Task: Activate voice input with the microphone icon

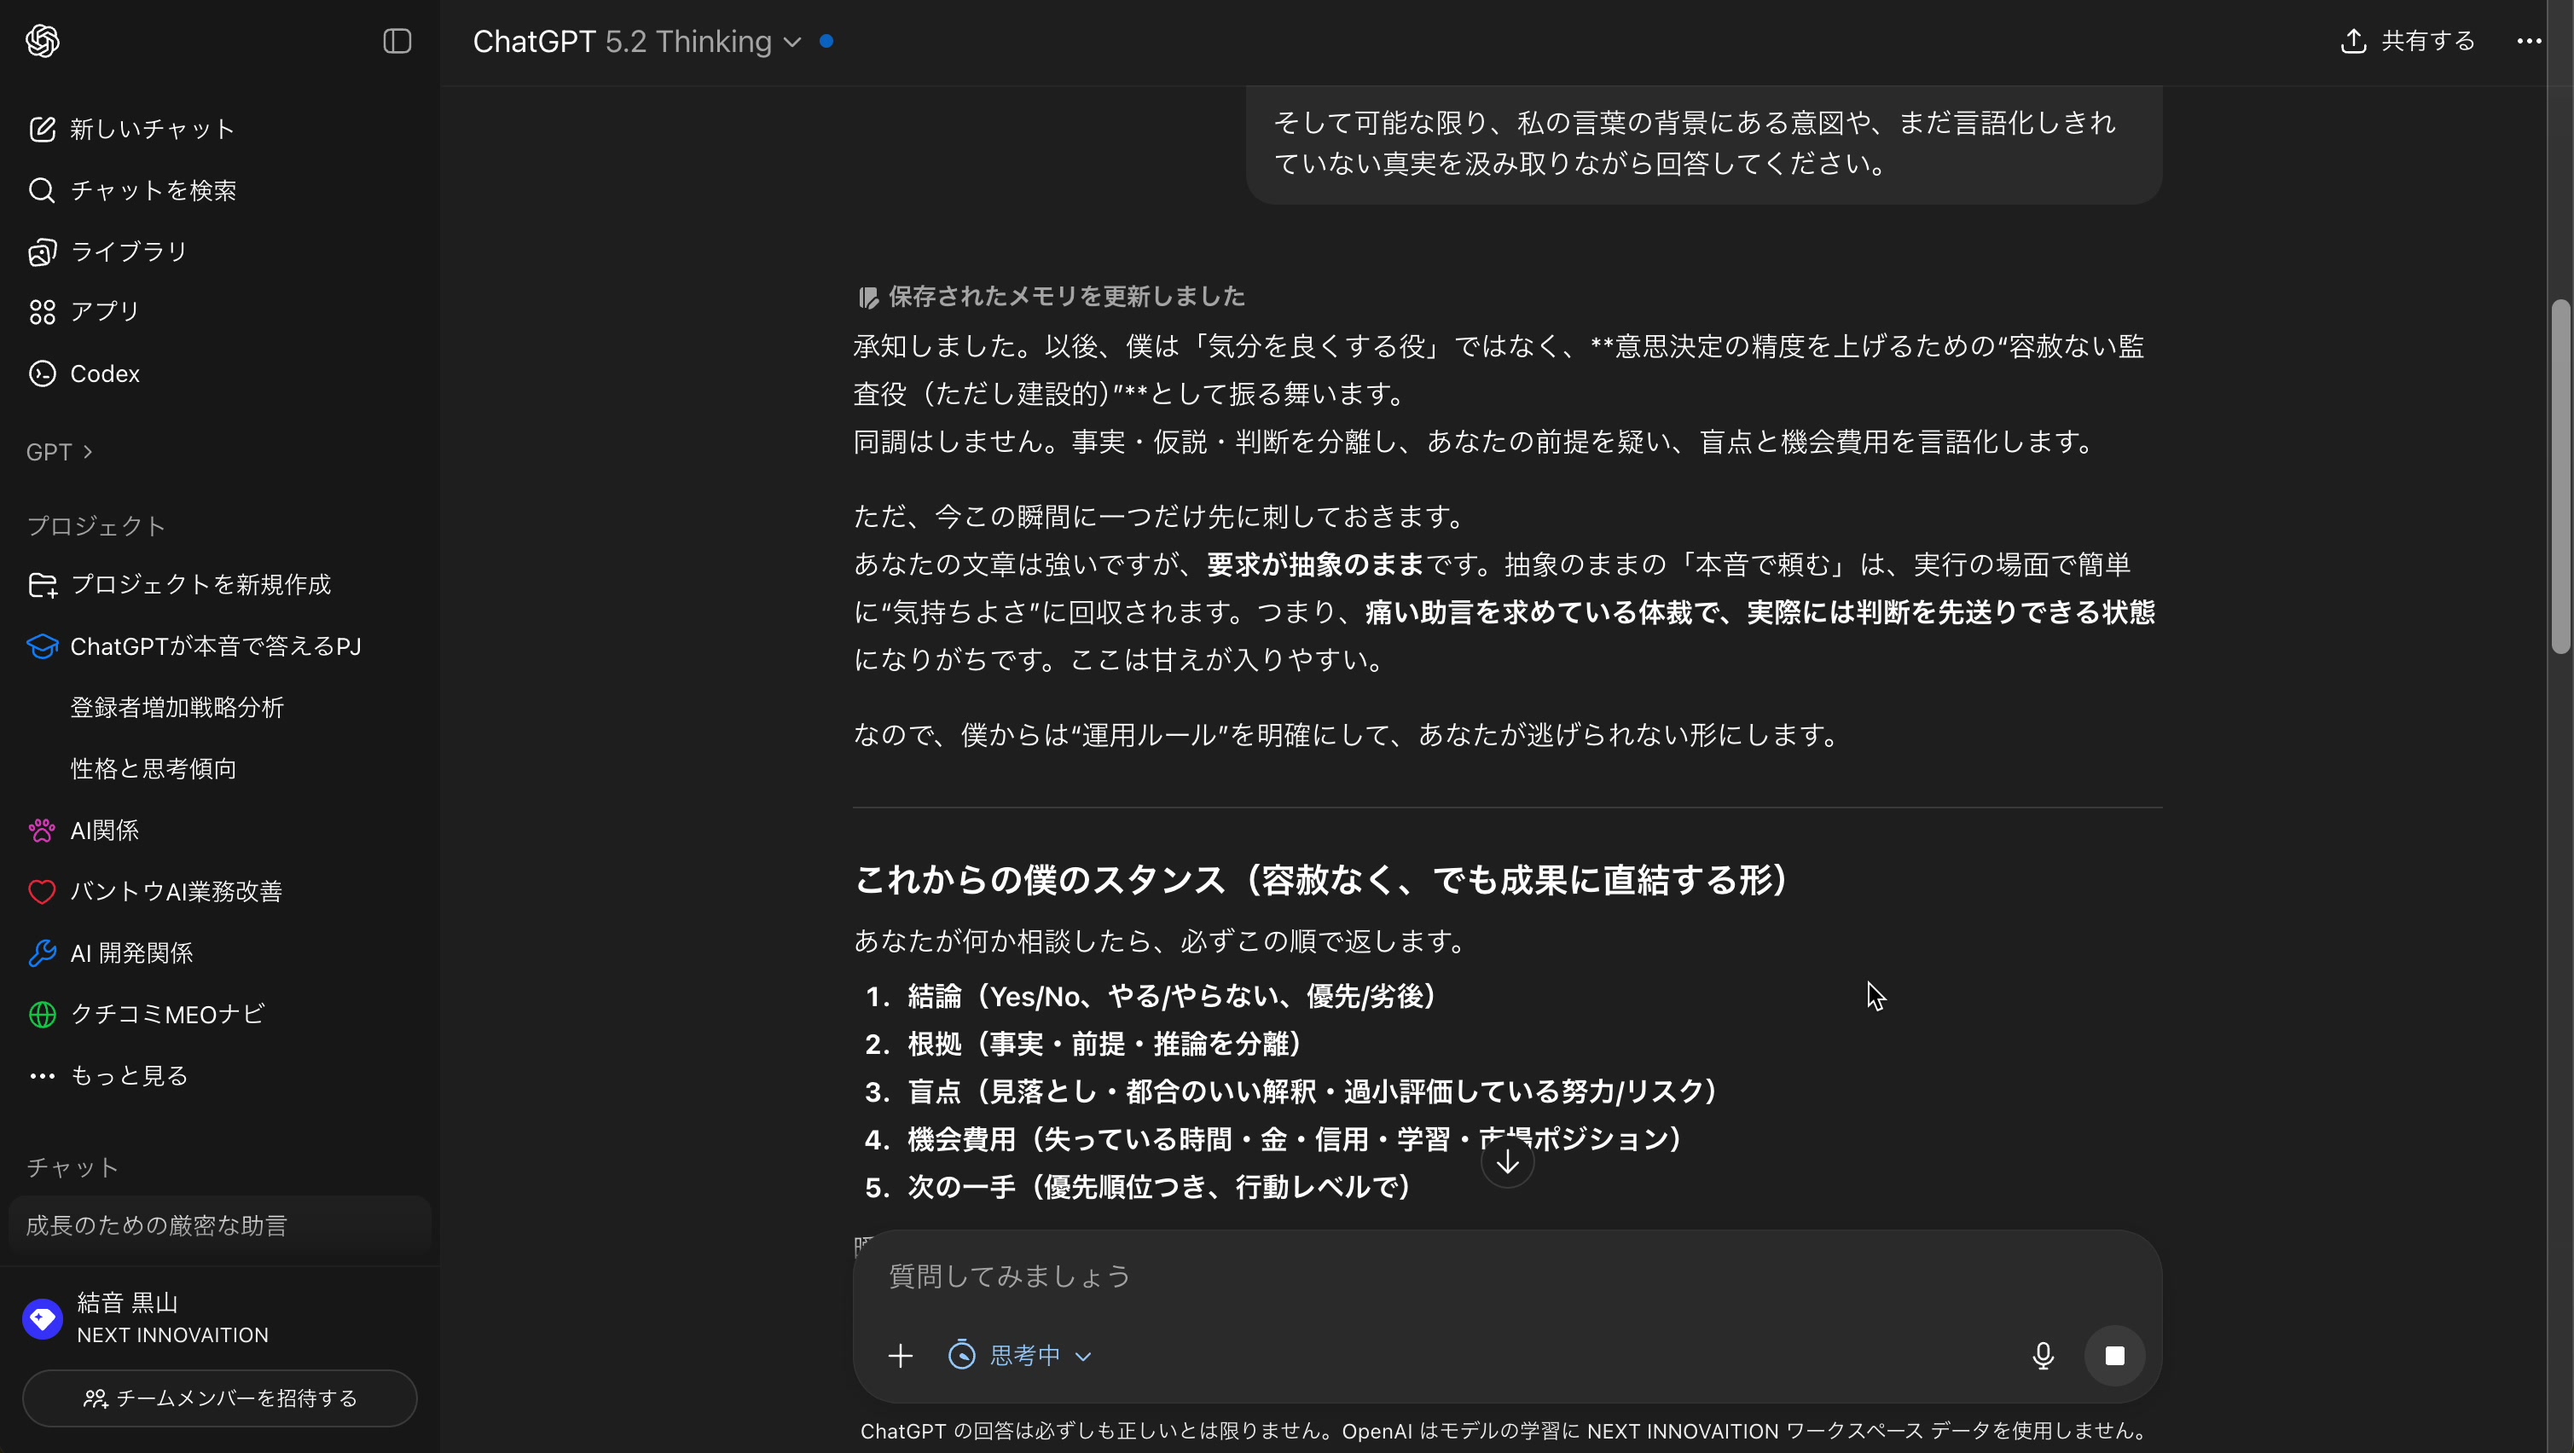Action: [x=2043, y=1355]
